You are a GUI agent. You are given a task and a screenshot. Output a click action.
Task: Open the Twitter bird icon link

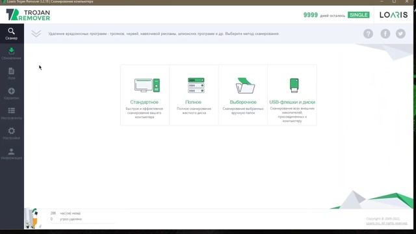[400, 34]
